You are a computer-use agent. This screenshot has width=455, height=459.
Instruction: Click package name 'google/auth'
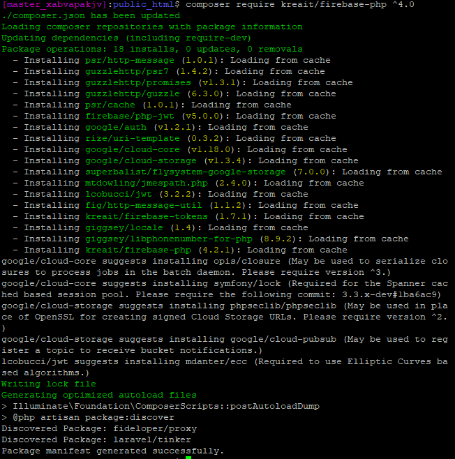click(x=116, y=127)
